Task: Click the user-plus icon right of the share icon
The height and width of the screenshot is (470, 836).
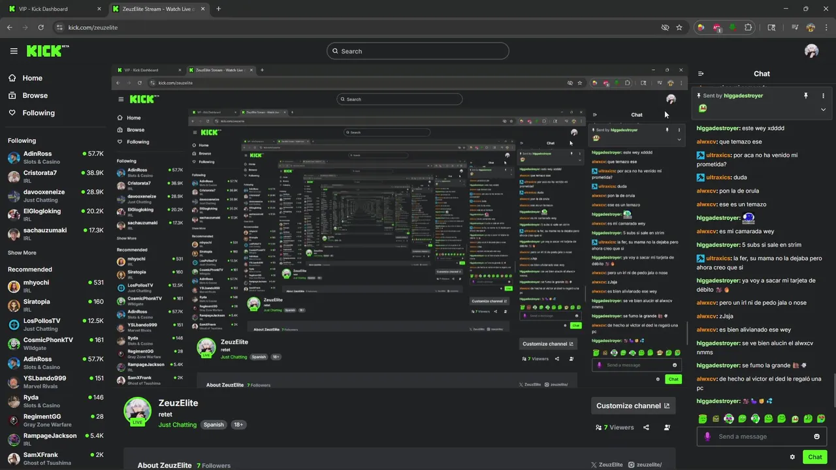Action: coord(667,427)
